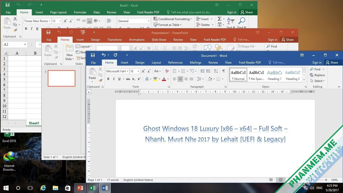The height and width of the screenshot is (193, 343).
Task: Click the Font Color red A in Word
Action: pos(164,79)
